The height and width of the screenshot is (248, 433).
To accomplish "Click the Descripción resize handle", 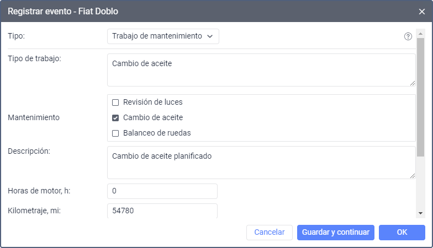I will [412, 176].
